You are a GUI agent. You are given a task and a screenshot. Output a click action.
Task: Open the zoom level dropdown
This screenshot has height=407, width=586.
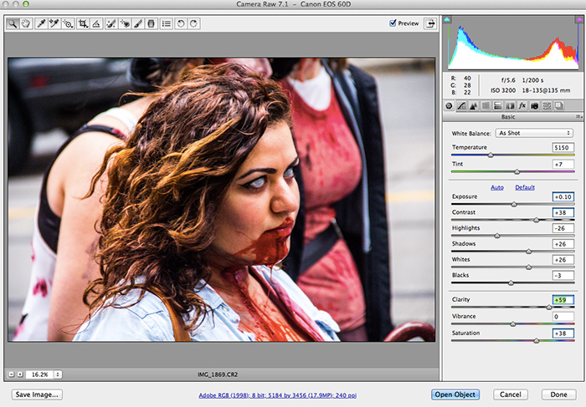pos(58,374)
